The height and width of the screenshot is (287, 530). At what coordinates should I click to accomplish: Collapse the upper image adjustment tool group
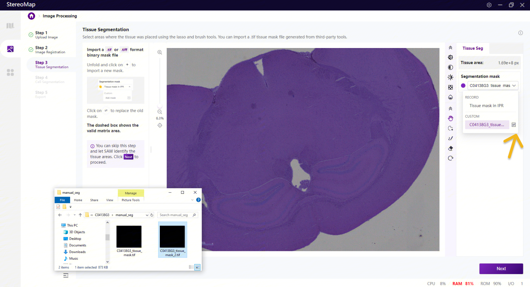click(x=450, y=48)
